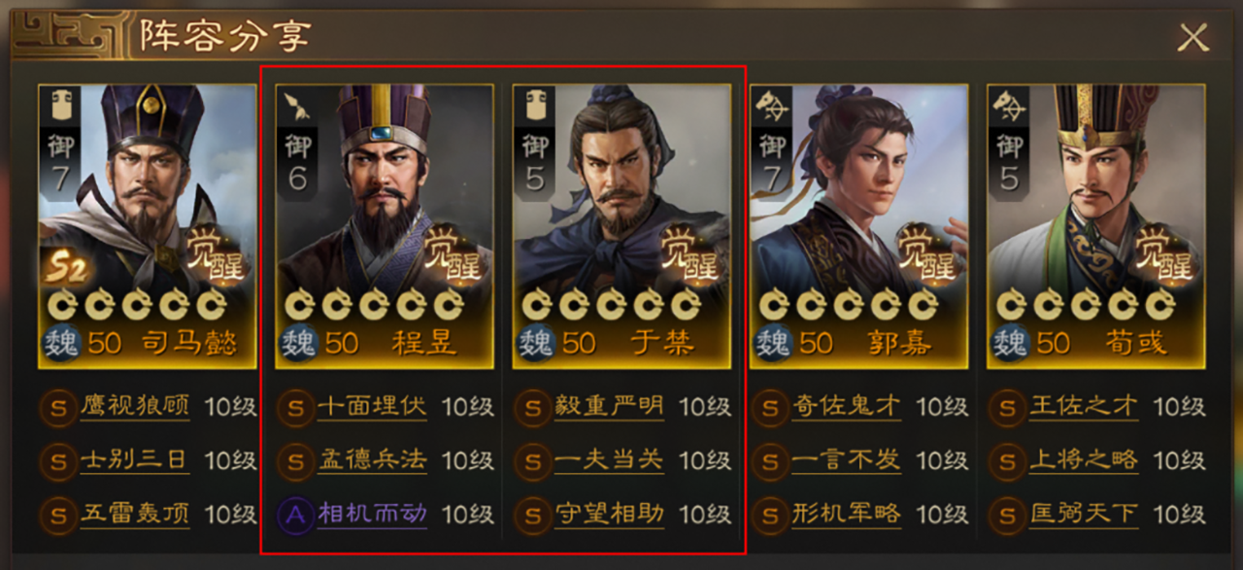Select the 郭嘉 hero card portrait
Image resolution: width=1243 pixels, height=570 pixels.
point(858,225)
